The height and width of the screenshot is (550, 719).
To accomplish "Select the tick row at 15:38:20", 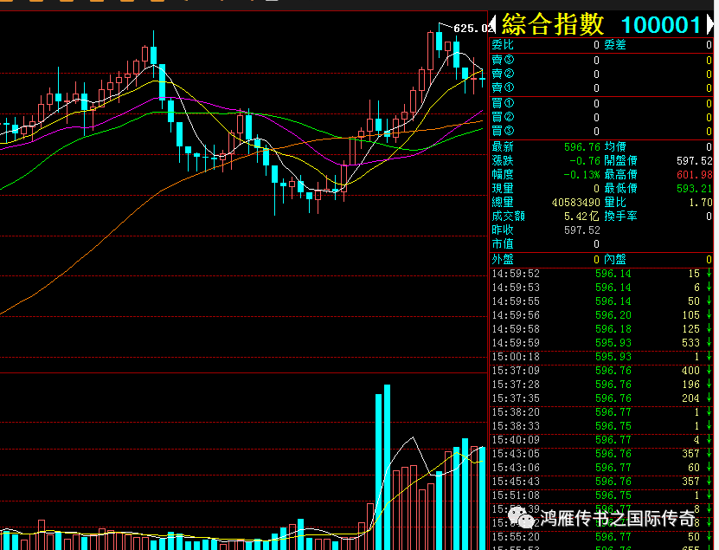I will pos(601,412).
